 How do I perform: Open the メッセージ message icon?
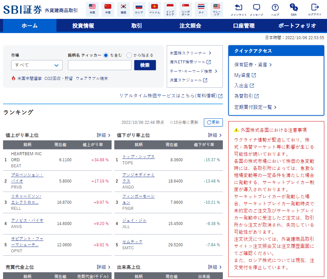coord(257,8)
